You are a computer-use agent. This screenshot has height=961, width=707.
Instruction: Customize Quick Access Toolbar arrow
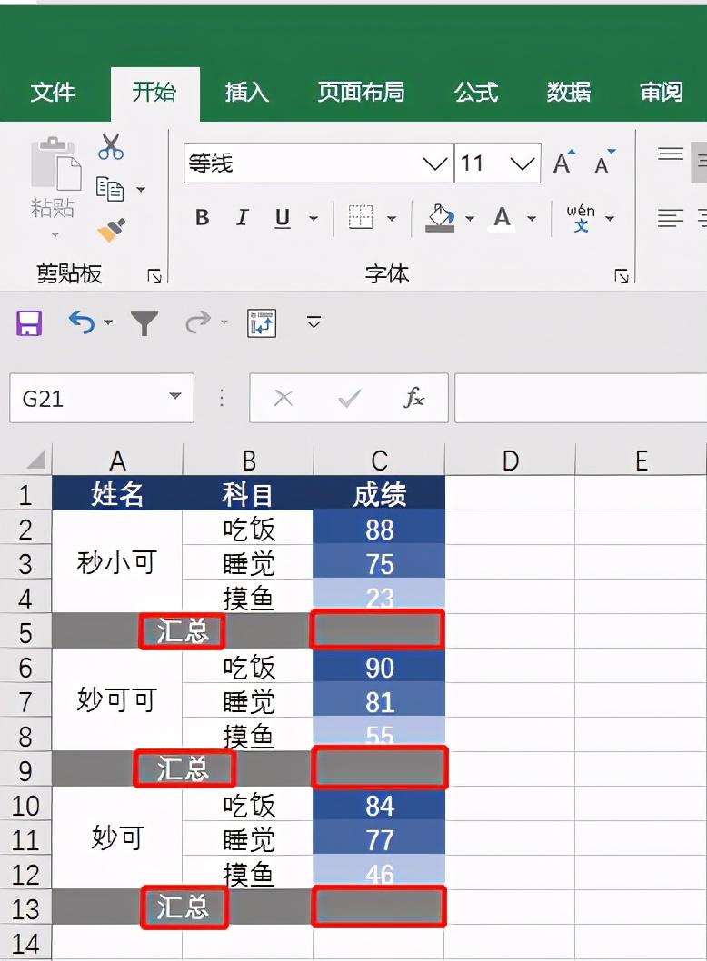coord(314,322)
